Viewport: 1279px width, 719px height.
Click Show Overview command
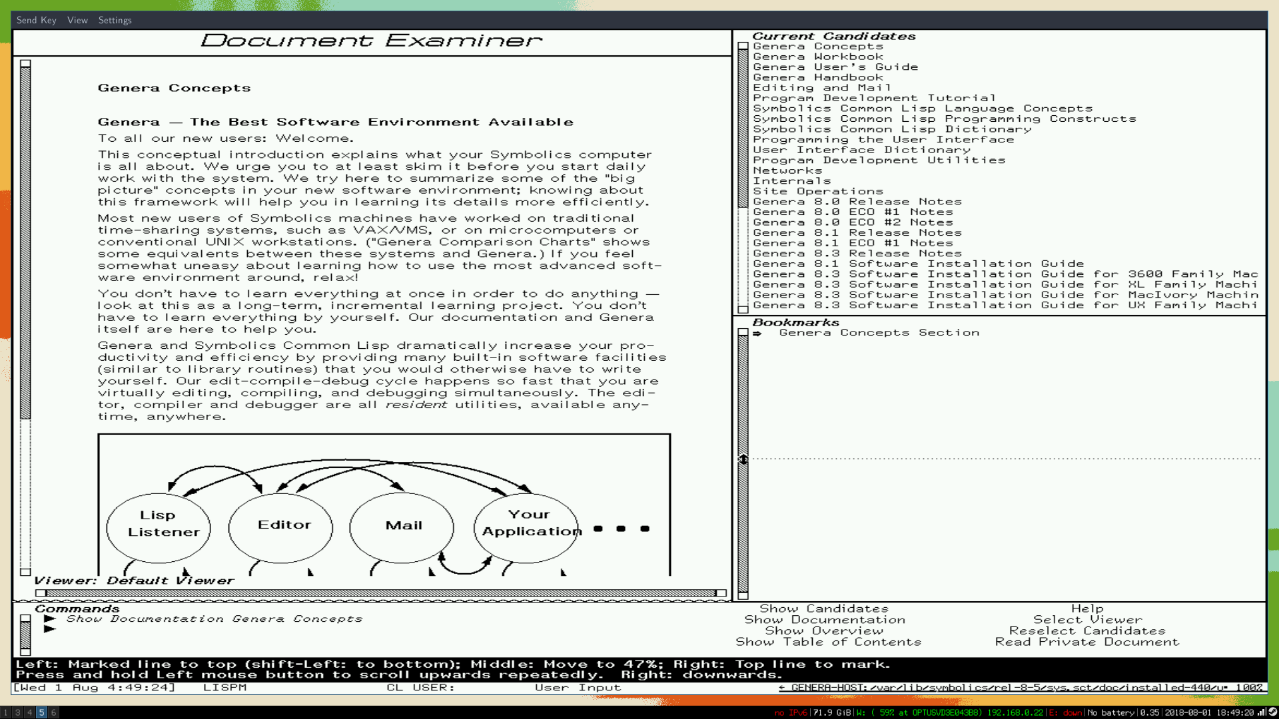click(824, 631)
